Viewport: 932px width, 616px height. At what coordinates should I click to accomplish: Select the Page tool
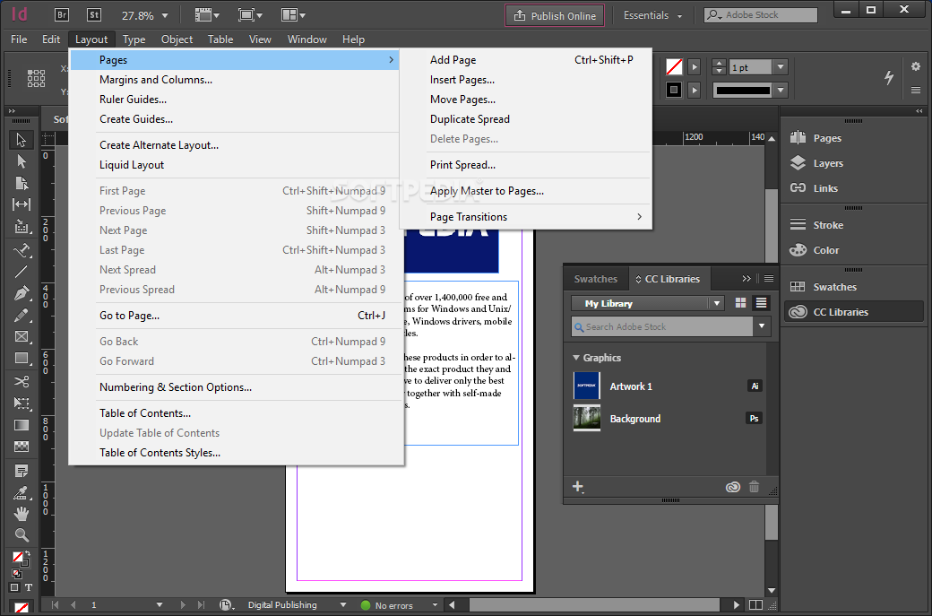[22, 183]
